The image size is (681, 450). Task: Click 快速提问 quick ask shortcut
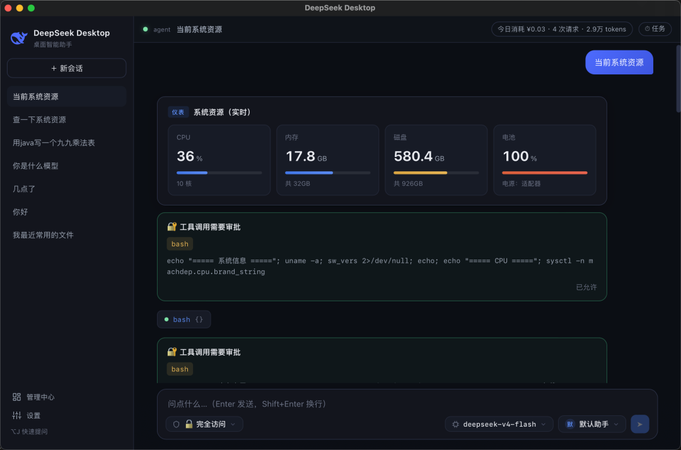[29, 431]
